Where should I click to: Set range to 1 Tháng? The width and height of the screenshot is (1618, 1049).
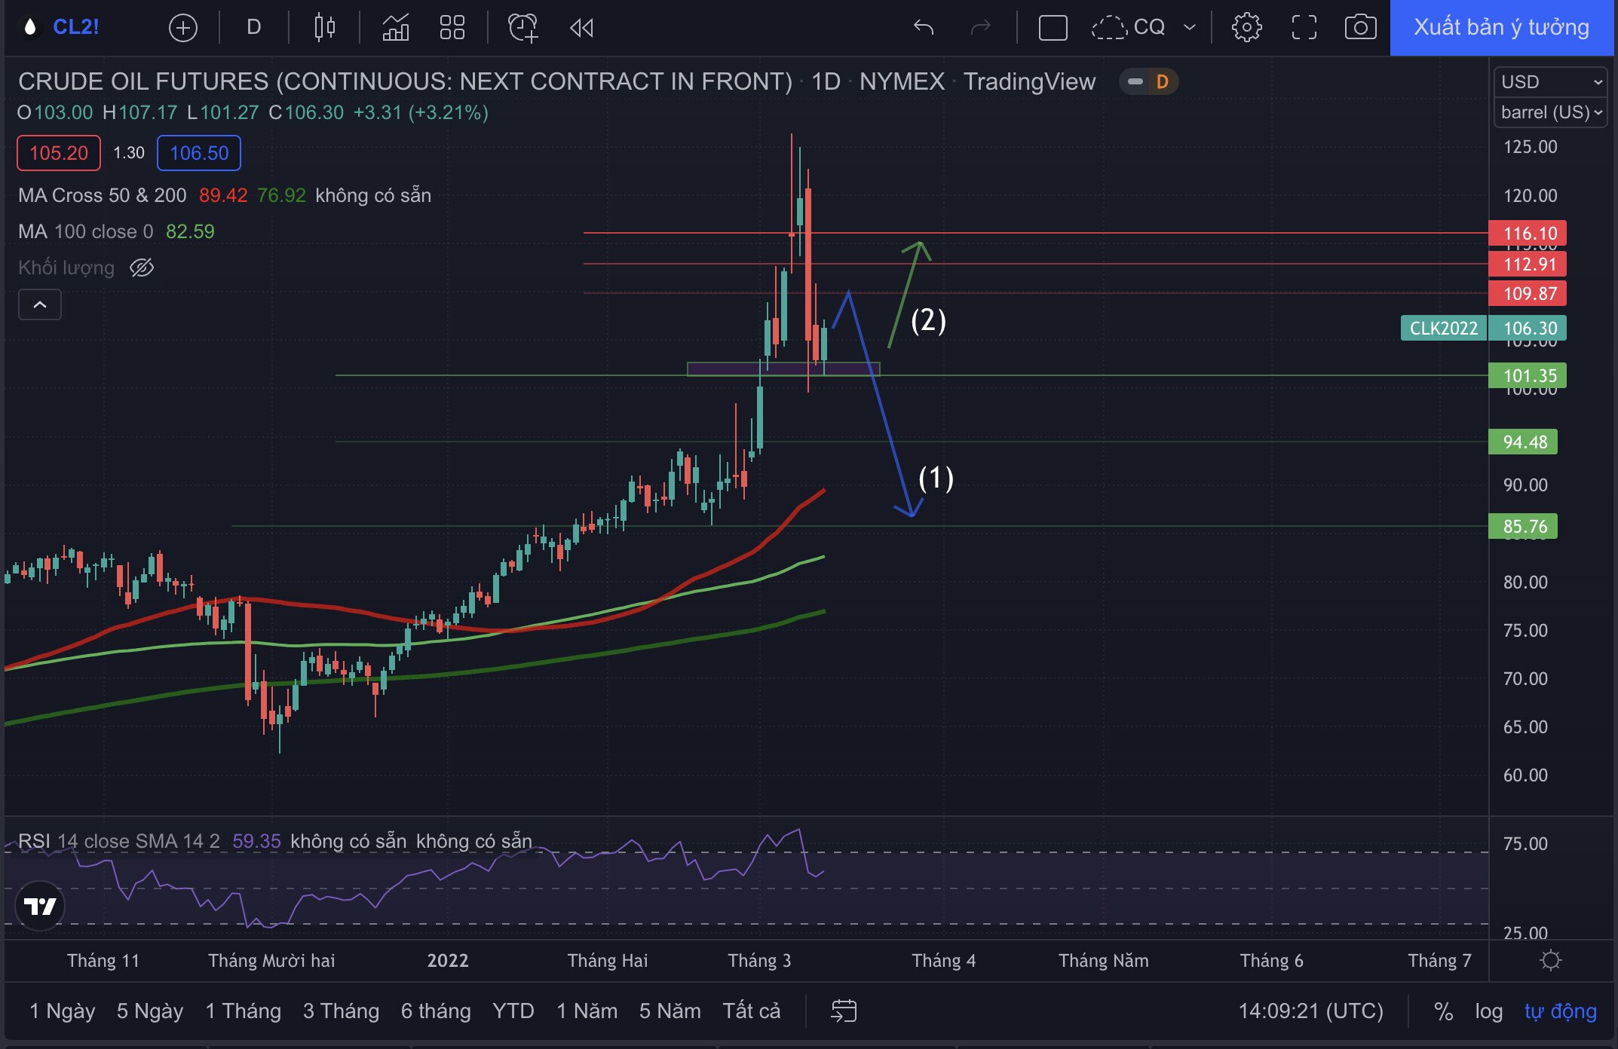coord(244,1011)
